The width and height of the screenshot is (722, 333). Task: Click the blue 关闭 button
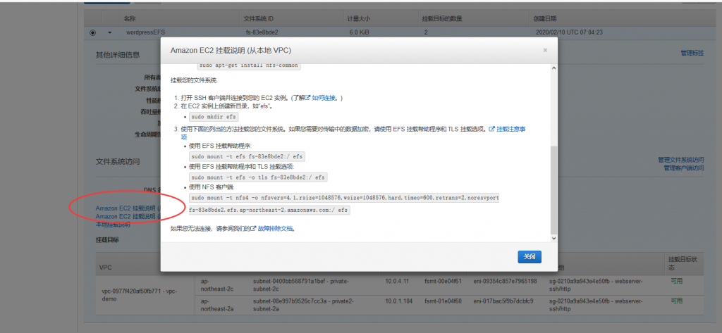[529, 257]
